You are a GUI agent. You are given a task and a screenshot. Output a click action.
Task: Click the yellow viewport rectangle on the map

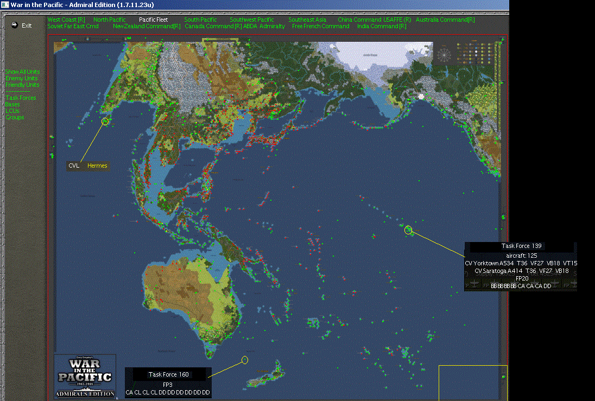pyautogui.click(x=473, y=383)
